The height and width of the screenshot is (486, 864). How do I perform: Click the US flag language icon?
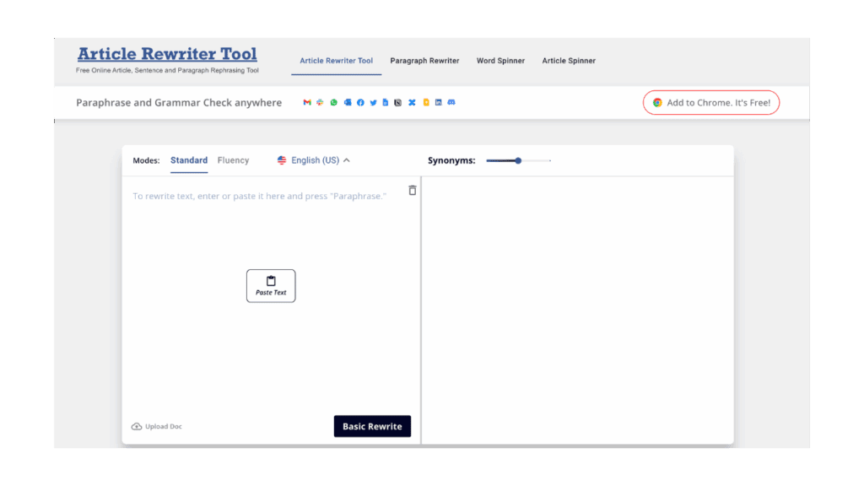coord(282,160)
